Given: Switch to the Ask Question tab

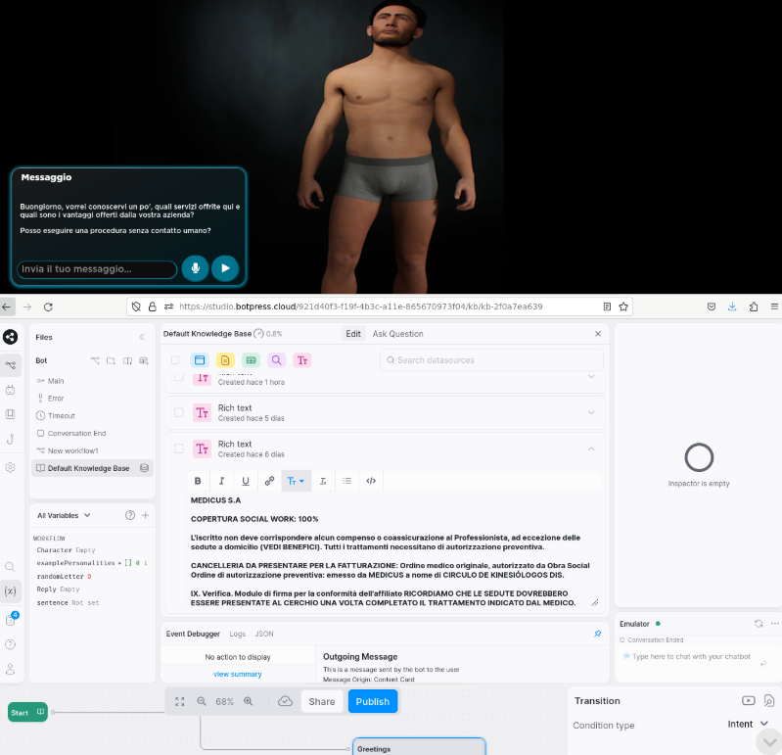Looking at the screenshot, I should pos(397,333).
